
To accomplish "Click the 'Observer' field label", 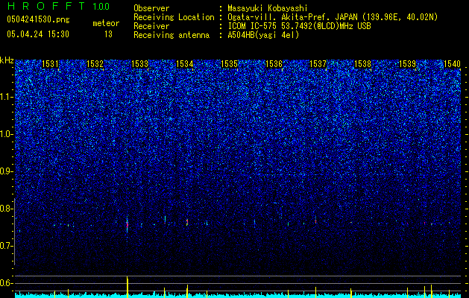I will click(x=151, y=8).
